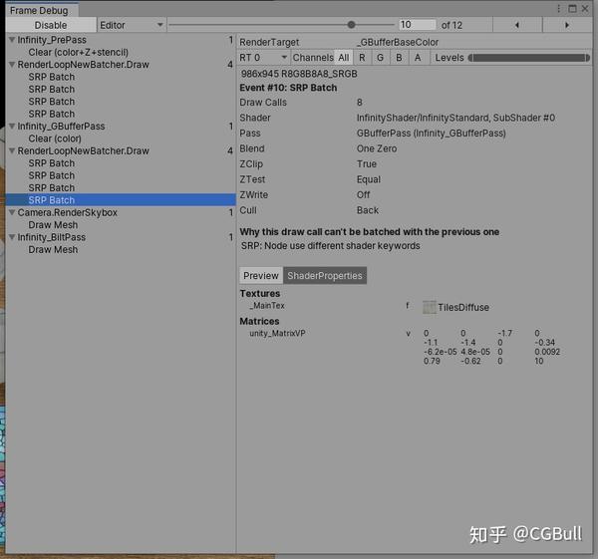Switch to the ShaderProperties tab
Viewport: 598px width, 559px height.
[325, 275]
